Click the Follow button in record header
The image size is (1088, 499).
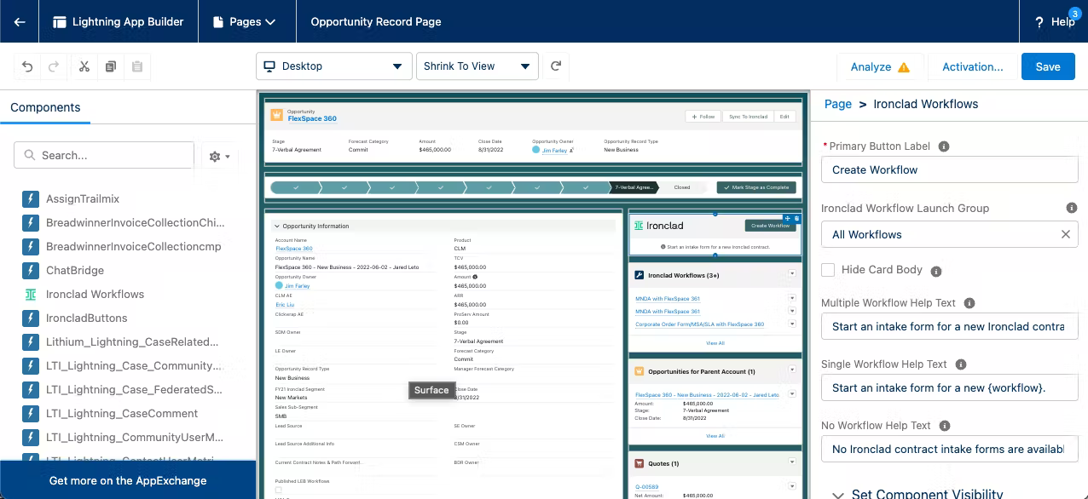point(703,116)
